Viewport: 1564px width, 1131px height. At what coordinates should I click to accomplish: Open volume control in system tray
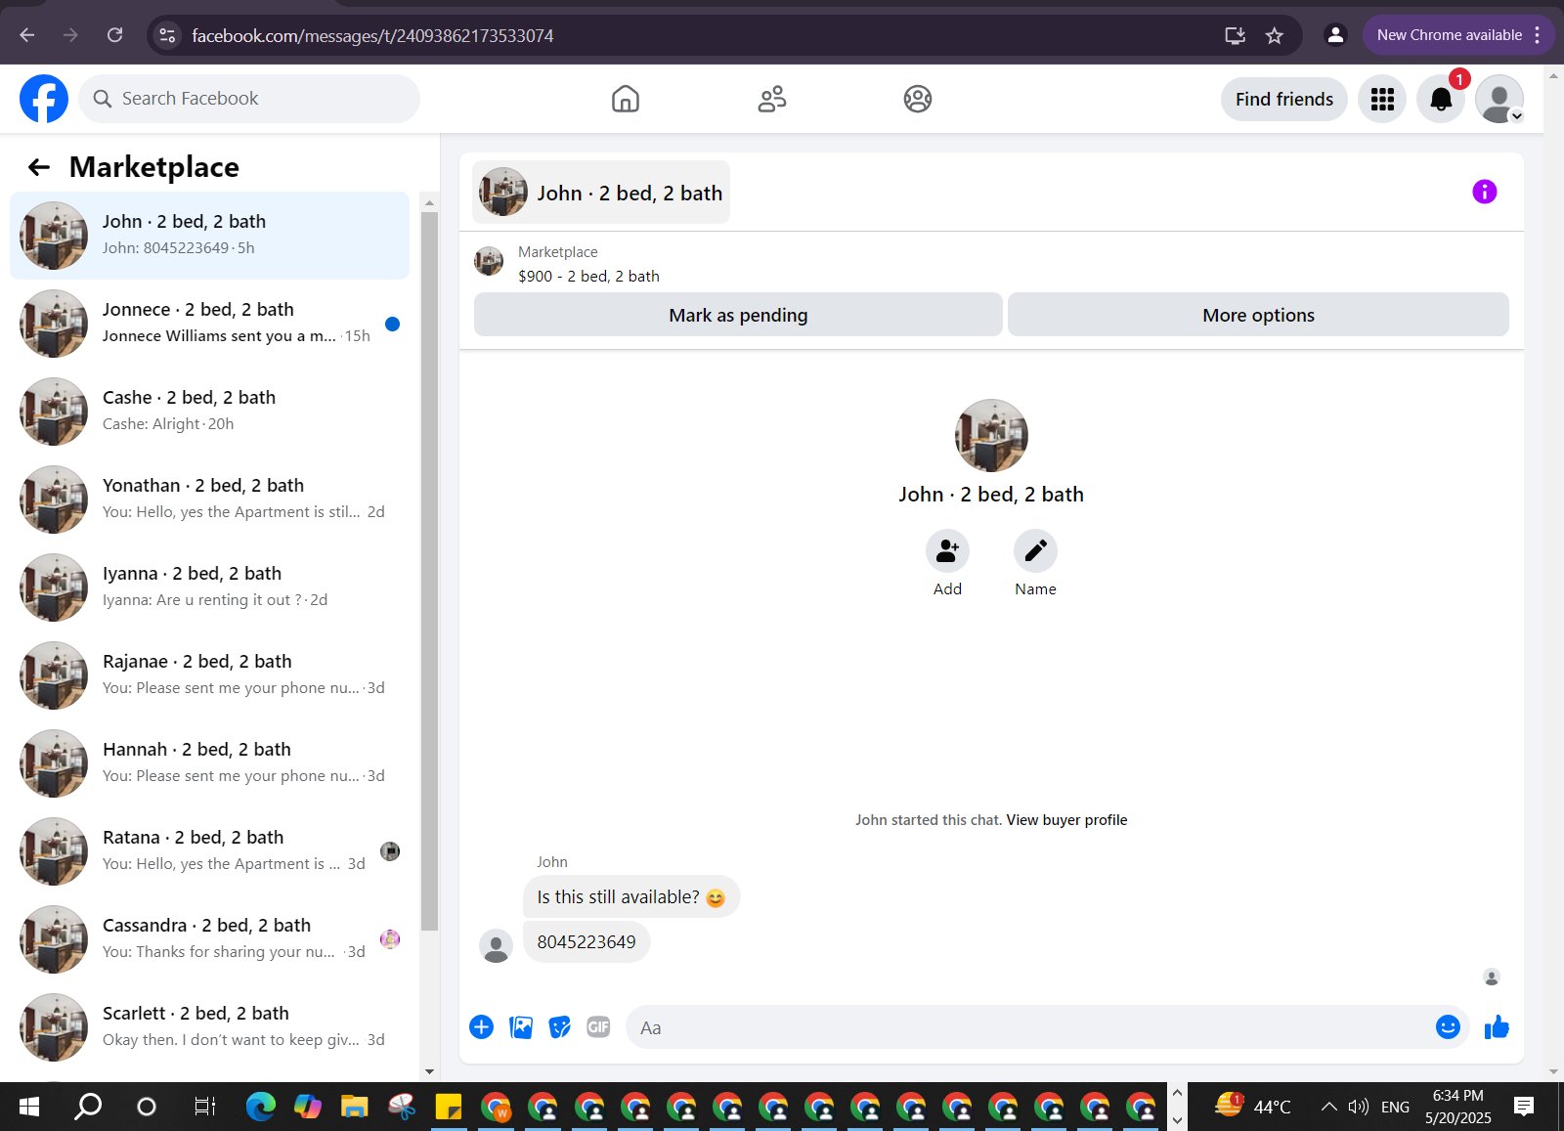[1358, 1107]
